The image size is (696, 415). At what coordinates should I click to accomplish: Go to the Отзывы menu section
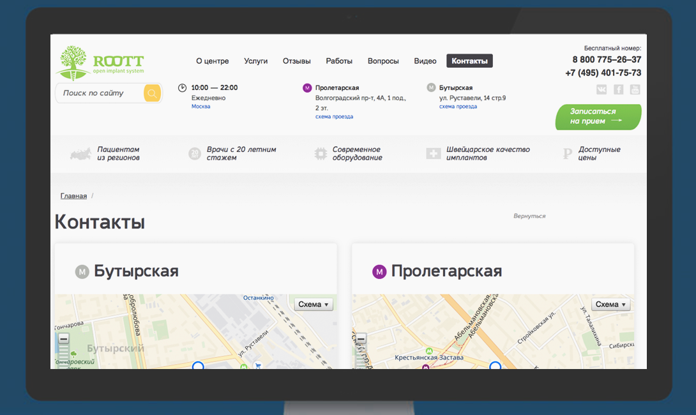click(x=296, y=61)
